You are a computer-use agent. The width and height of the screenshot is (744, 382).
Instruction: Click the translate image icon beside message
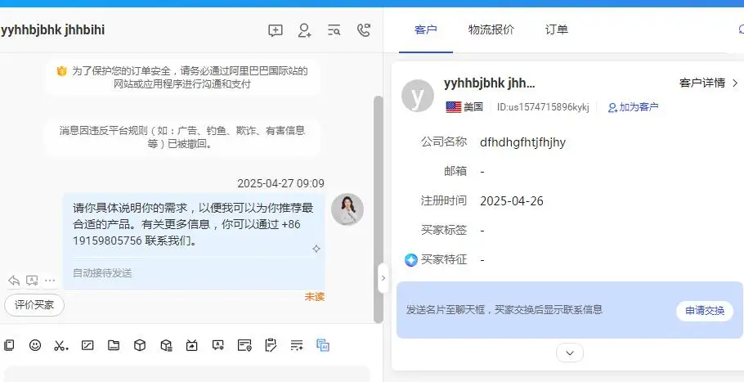[x=32, y=281]
